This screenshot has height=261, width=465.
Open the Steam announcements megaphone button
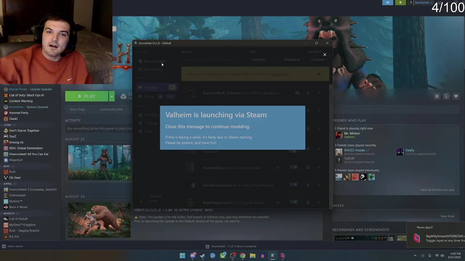pyautogui.click(x=388, y=3)
